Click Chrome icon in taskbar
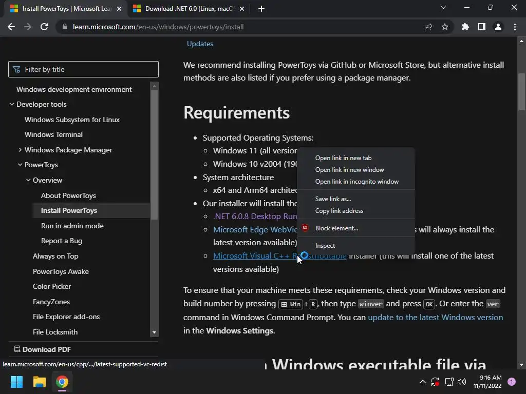Screen dimensions: 526x394 pos(62,382)
